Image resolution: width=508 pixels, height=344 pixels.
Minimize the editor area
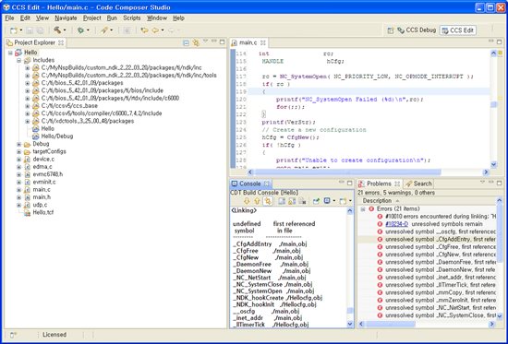pos(491,42)
